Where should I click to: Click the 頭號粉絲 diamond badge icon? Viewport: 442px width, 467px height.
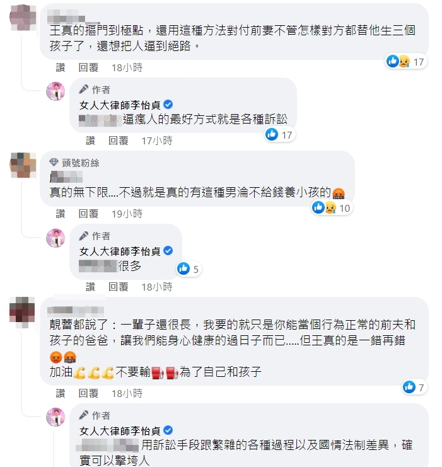tap(54, 163)
